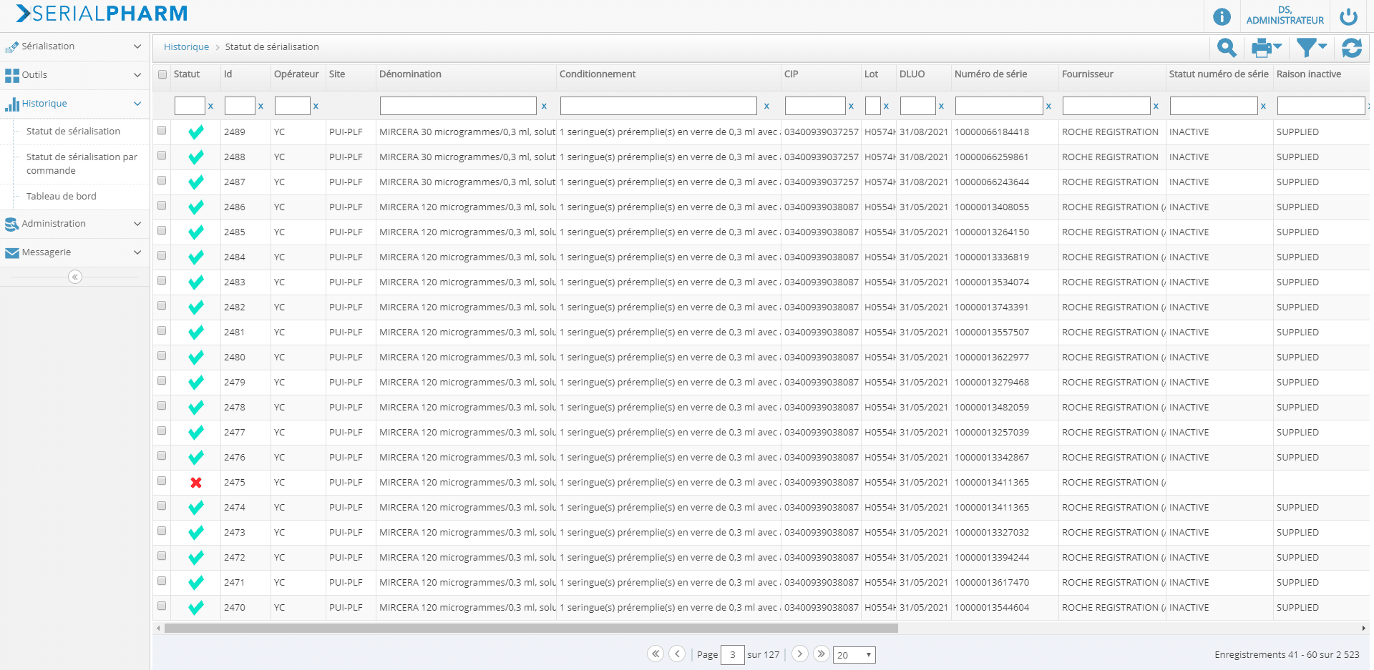The image size is (1374, 670).
Task: Select Statut de sérialisation par commande
Action: (82, 164)
